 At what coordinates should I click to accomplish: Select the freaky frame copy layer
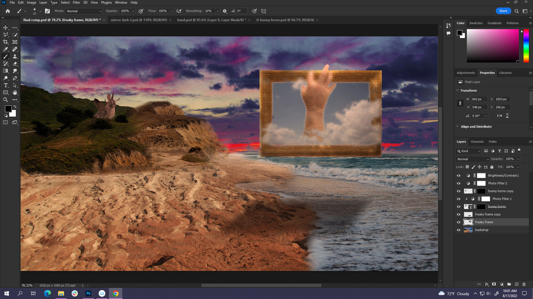(488, 214)
